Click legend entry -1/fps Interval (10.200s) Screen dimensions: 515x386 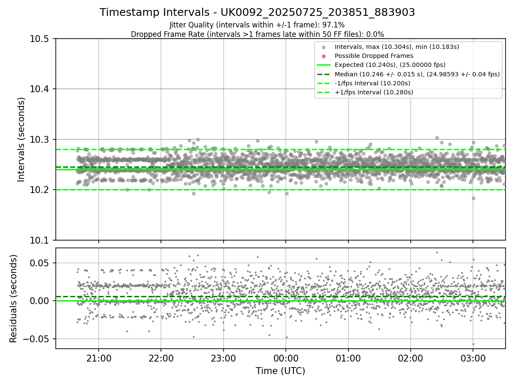pos(373,83)
